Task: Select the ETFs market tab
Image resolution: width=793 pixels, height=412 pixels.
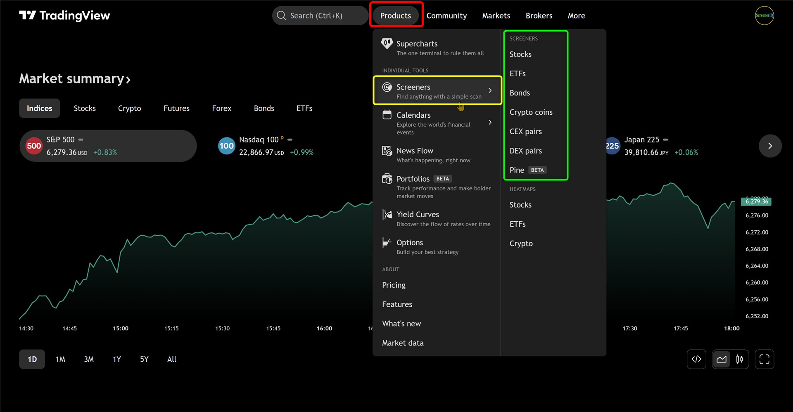Action: tap(304, 108)
